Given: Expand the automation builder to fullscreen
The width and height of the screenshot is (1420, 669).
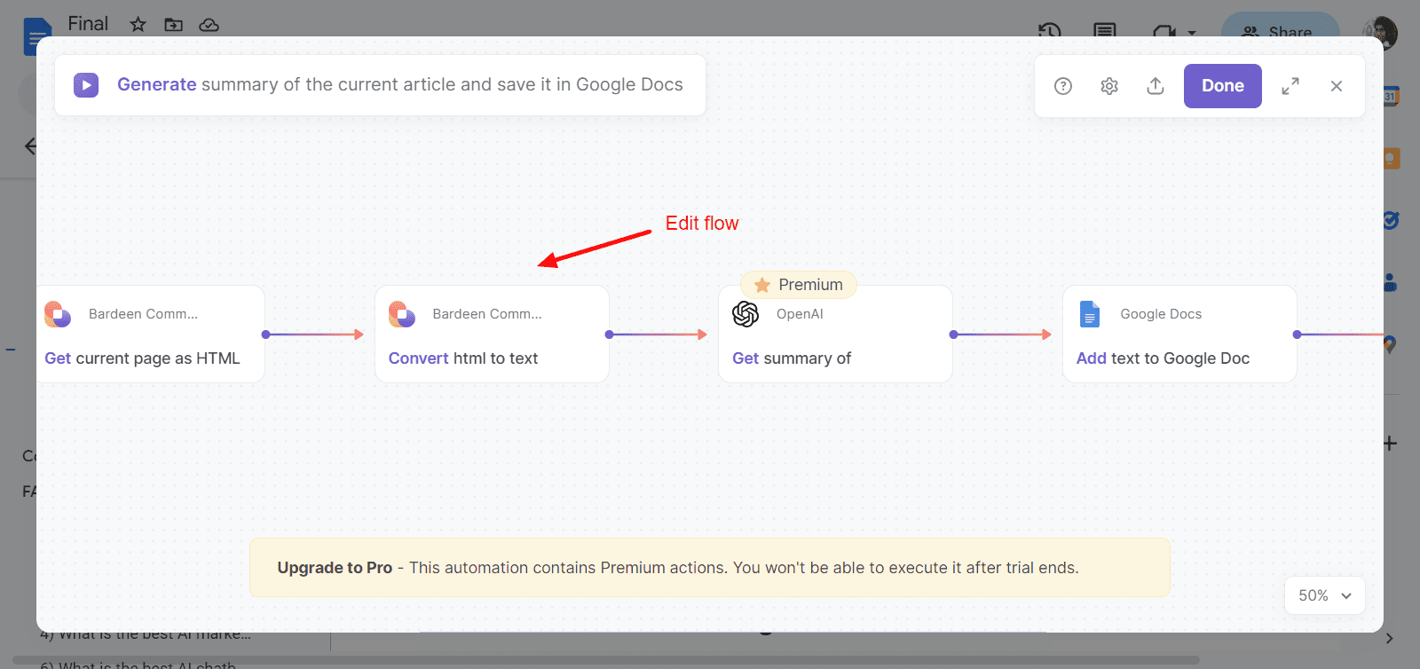Looking at the screenshot, I should 1290,86.
